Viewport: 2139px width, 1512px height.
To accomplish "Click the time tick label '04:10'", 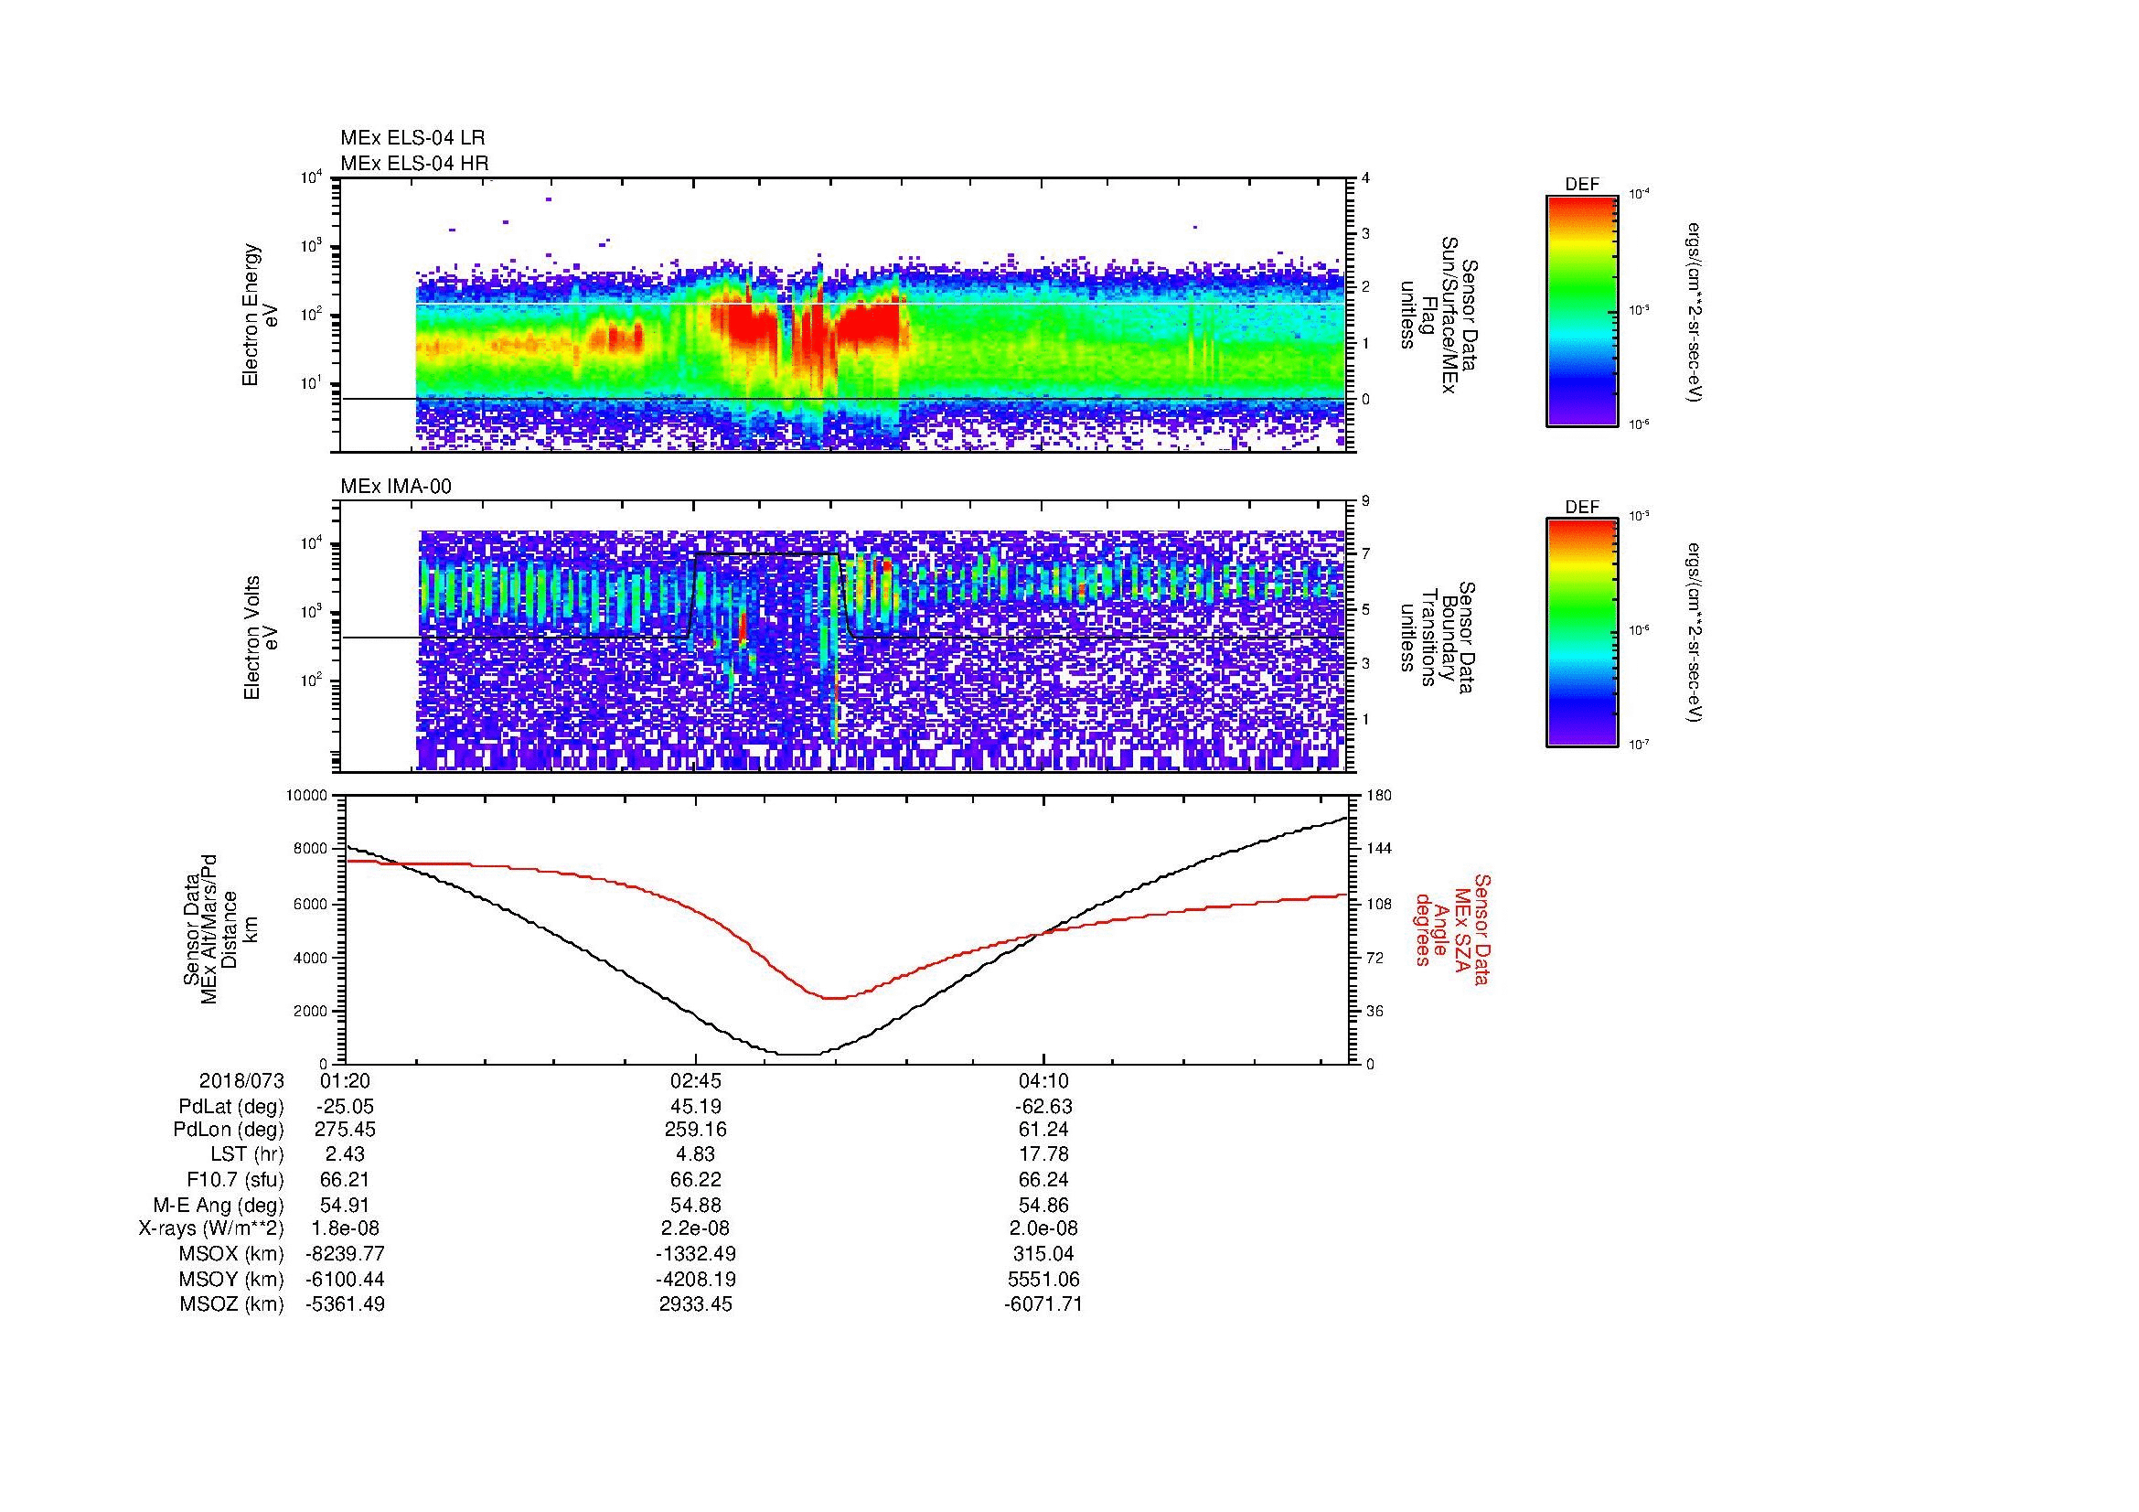I will 1043,1080.
